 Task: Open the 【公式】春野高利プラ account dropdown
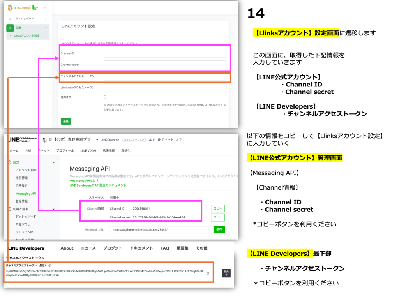click(x=97, y=140)
